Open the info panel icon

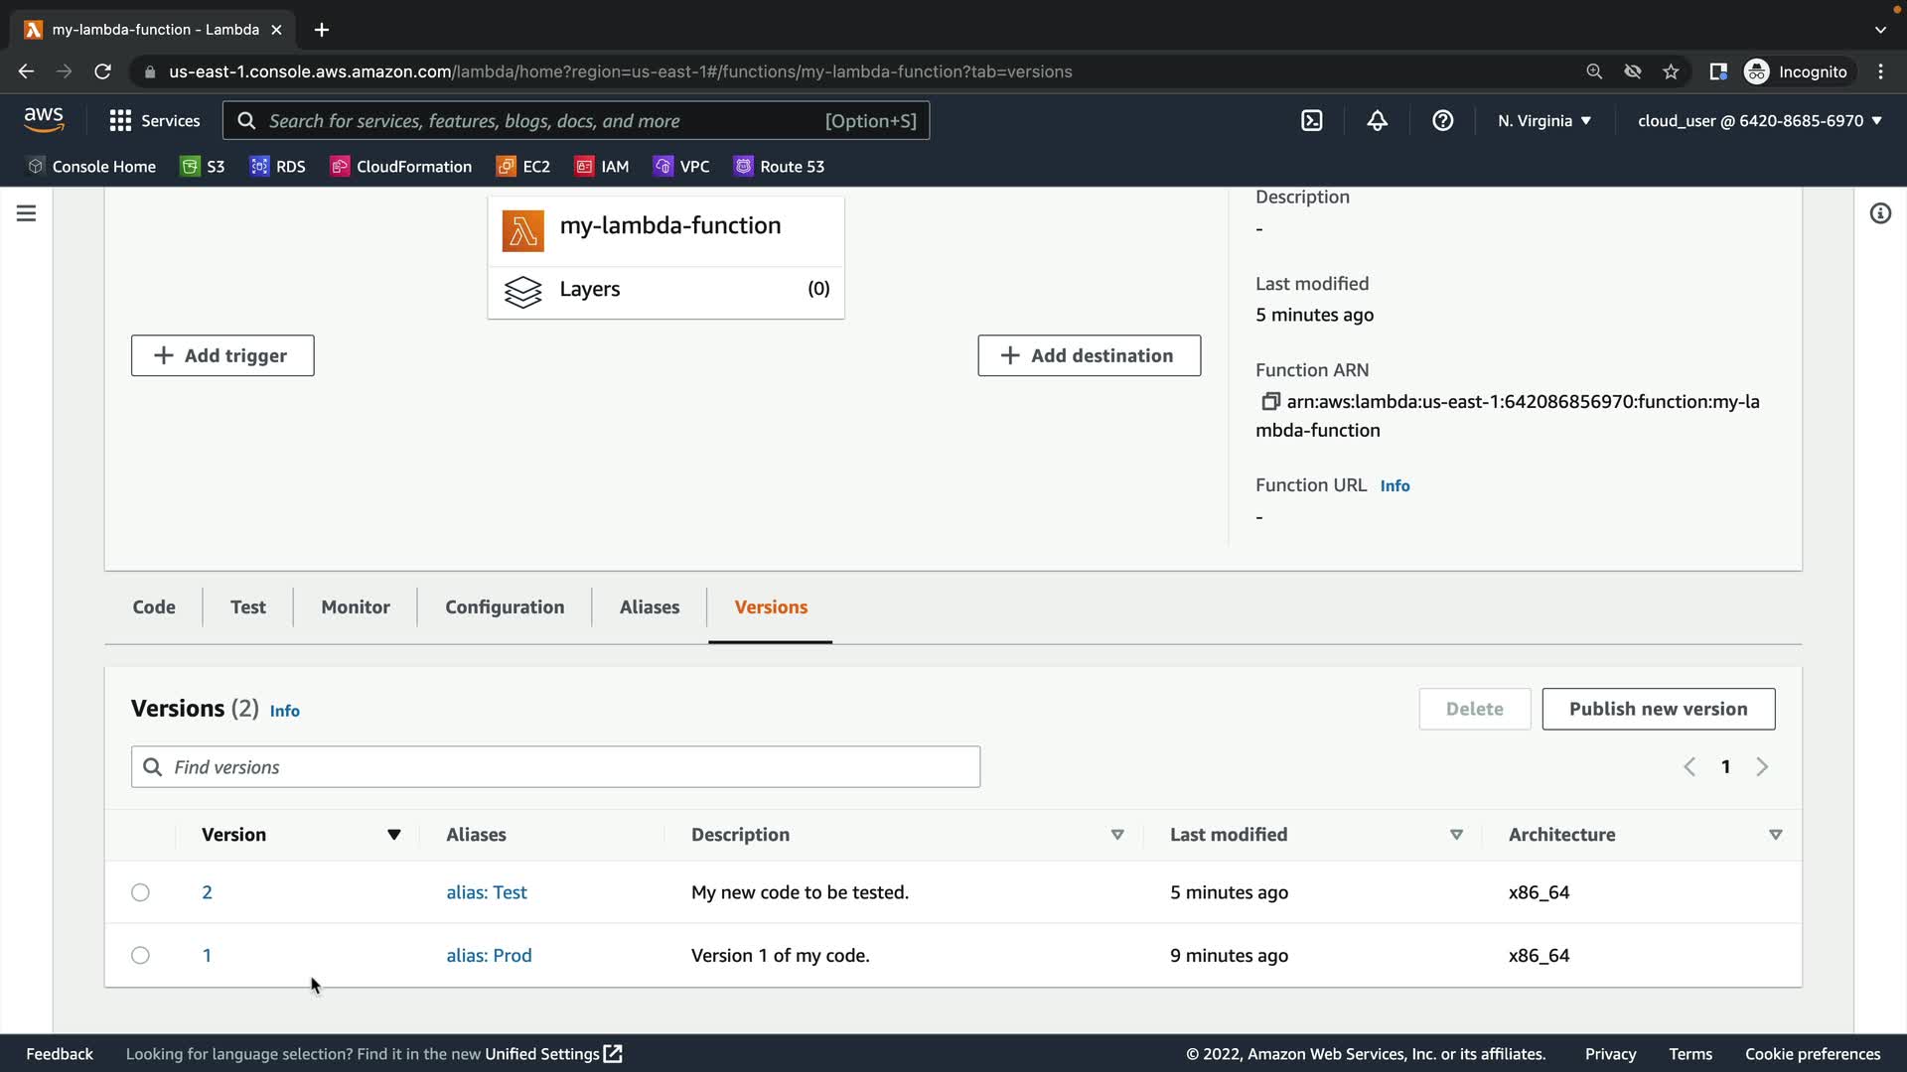pos(1879,213)
